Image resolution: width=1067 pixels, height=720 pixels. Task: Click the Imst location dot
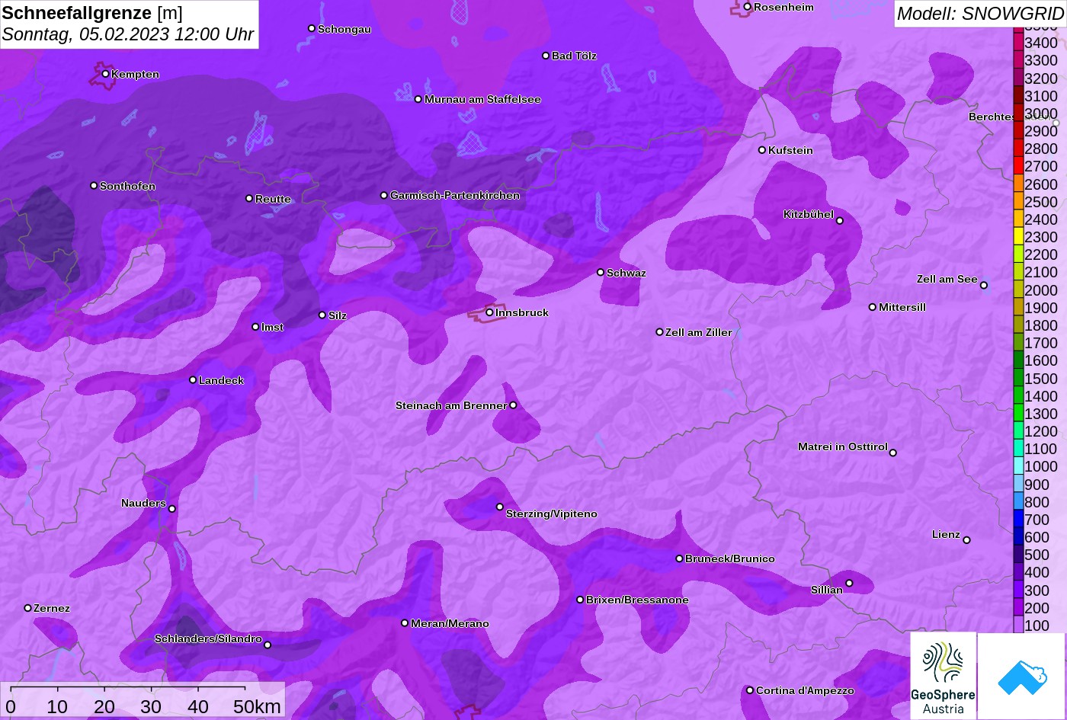point(255,327)
